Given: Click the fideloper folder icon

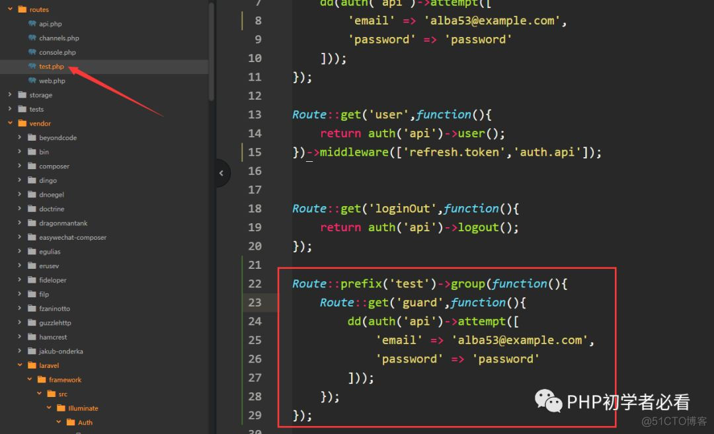Looking at the screenshot, I should 32,280.
